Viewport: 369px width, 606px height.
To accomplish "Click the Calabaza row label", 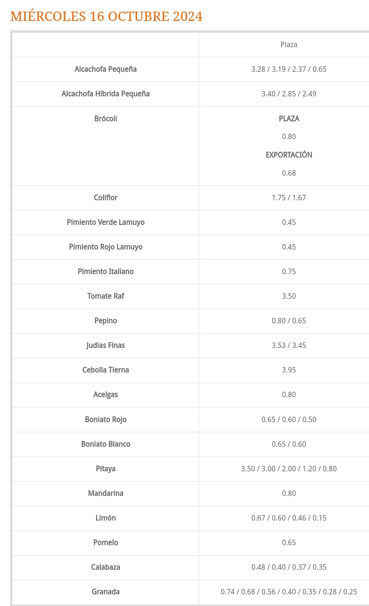I will point(106,567).
